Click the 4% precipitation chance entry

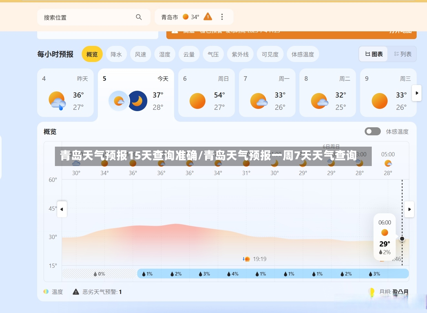[233, 274]
